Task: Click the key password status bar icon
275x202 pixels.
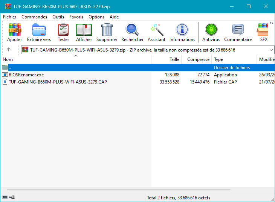Action: tap(12, 197)
